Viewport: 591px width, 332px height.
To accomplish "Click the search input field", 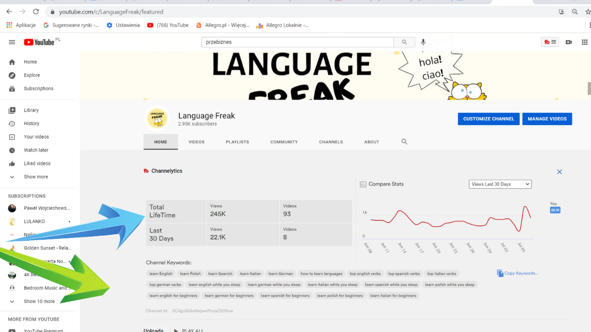I will [x=298, y=42].
